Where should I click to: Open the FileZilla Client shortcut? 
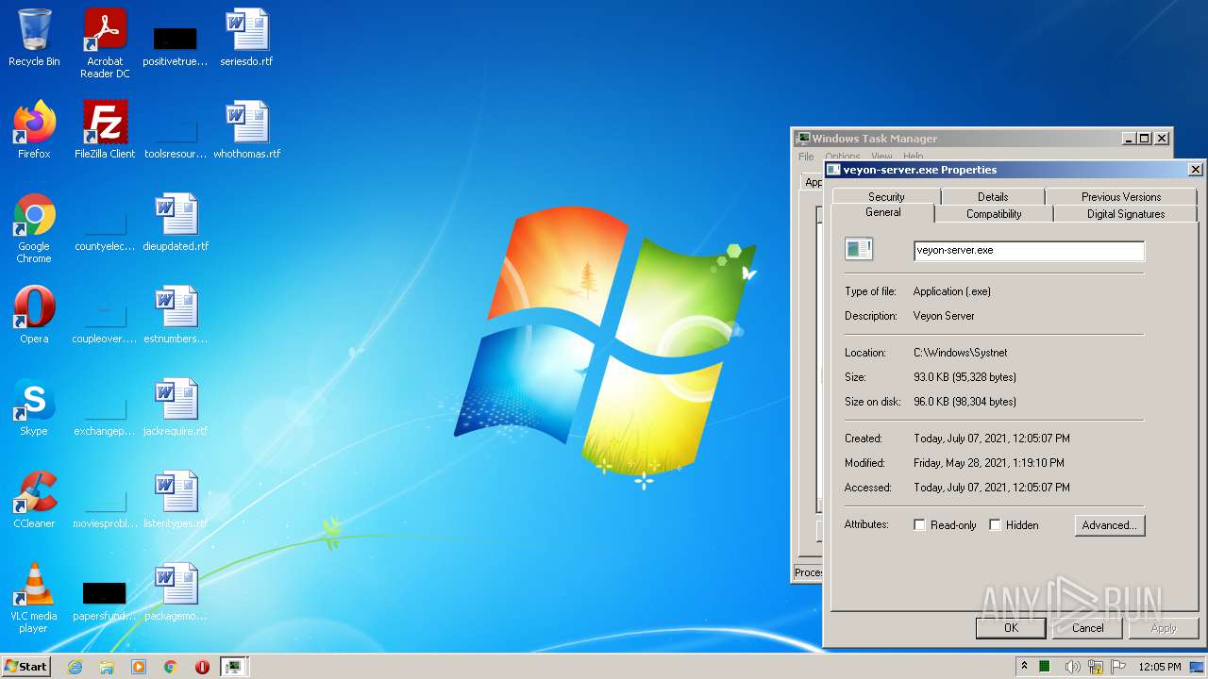click(x=105, y=130)
